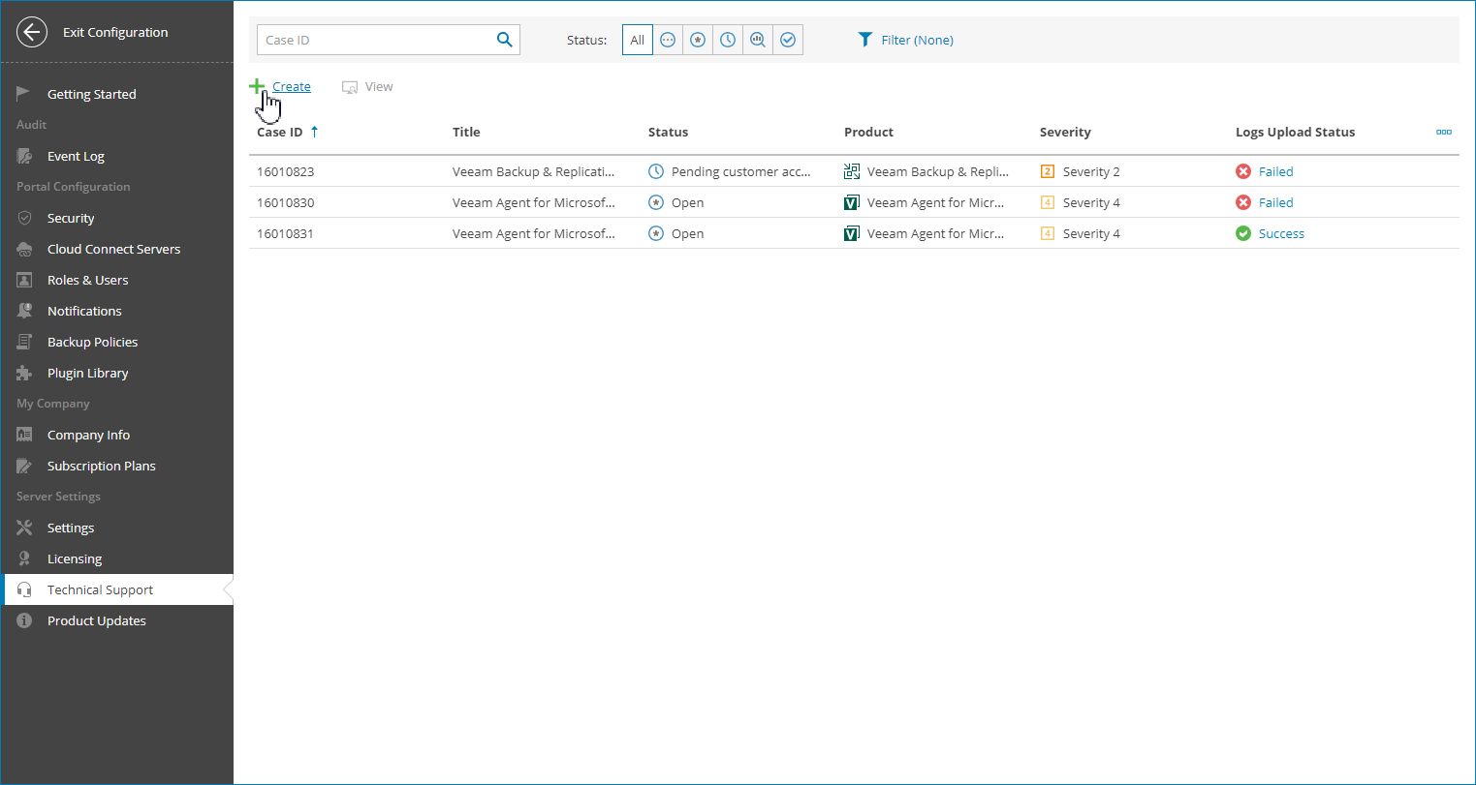Click the Plugin Library puzzle icon
Image resolution: width=1476 pixels, height=785 pixels.
pos(25,373)
